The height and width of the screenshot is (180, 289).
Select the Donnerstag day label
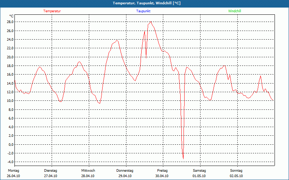pos(125,171)
